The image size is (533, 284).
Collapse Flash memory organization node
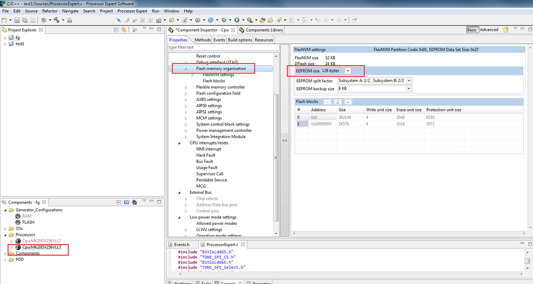[x=186, y=69]
